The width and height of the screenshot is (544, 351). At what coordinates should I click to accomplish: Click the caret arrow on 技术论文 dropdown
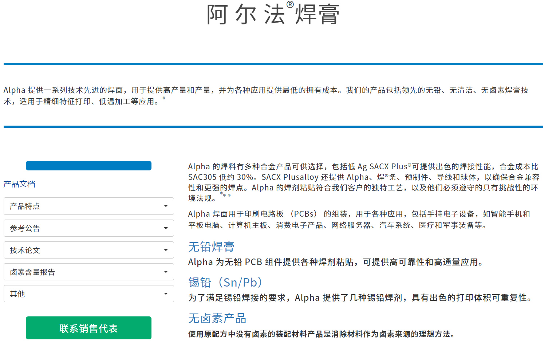coord(166,250)
